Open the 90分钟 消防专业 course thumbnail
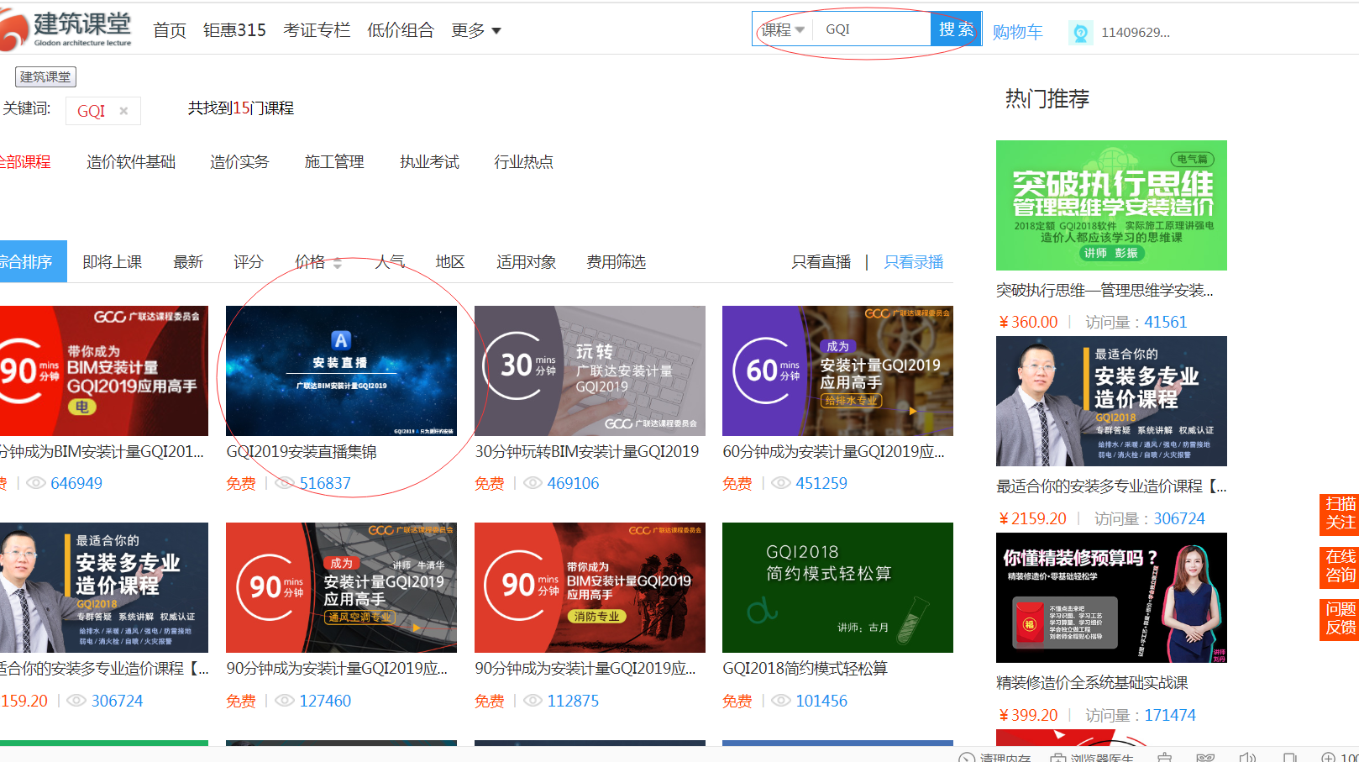 [x=590, y=587]
